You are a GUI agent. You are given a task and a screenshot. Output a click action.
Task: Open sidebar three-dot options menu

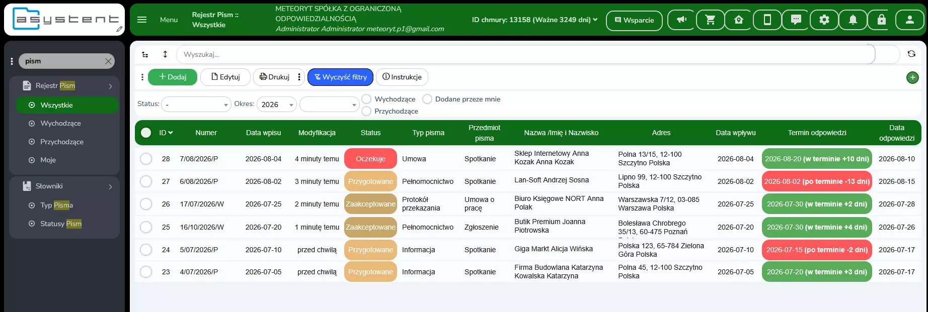coord(12,61)
